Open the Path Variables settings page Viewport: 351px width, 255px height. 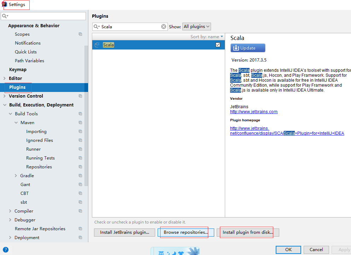point(29,61)
